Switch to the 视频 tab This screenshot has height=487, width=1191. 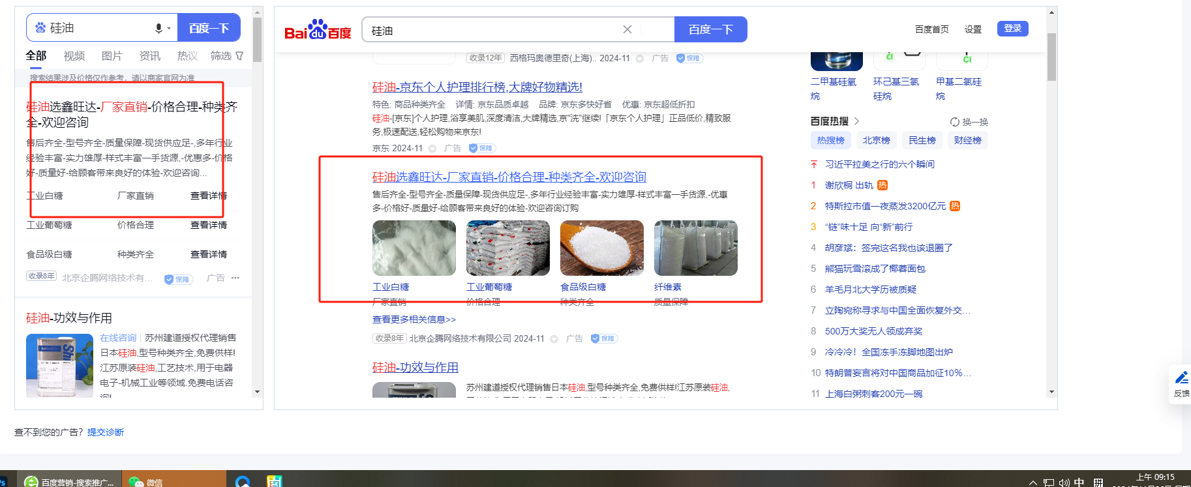tap(74, 56)
